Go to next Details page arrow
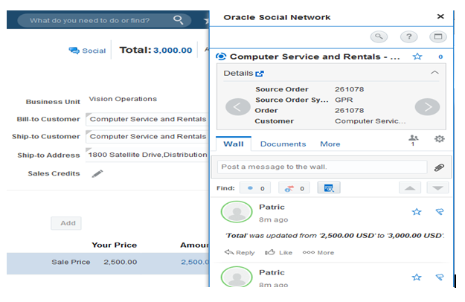Viewport: 465px width, 302px height. pos(427,106)
